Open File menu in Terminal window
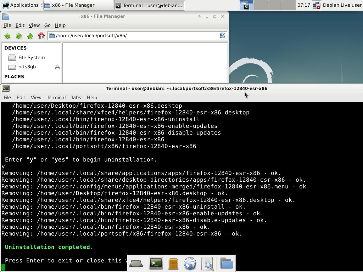The image size is (363, 272). click(x=7, y=98)
